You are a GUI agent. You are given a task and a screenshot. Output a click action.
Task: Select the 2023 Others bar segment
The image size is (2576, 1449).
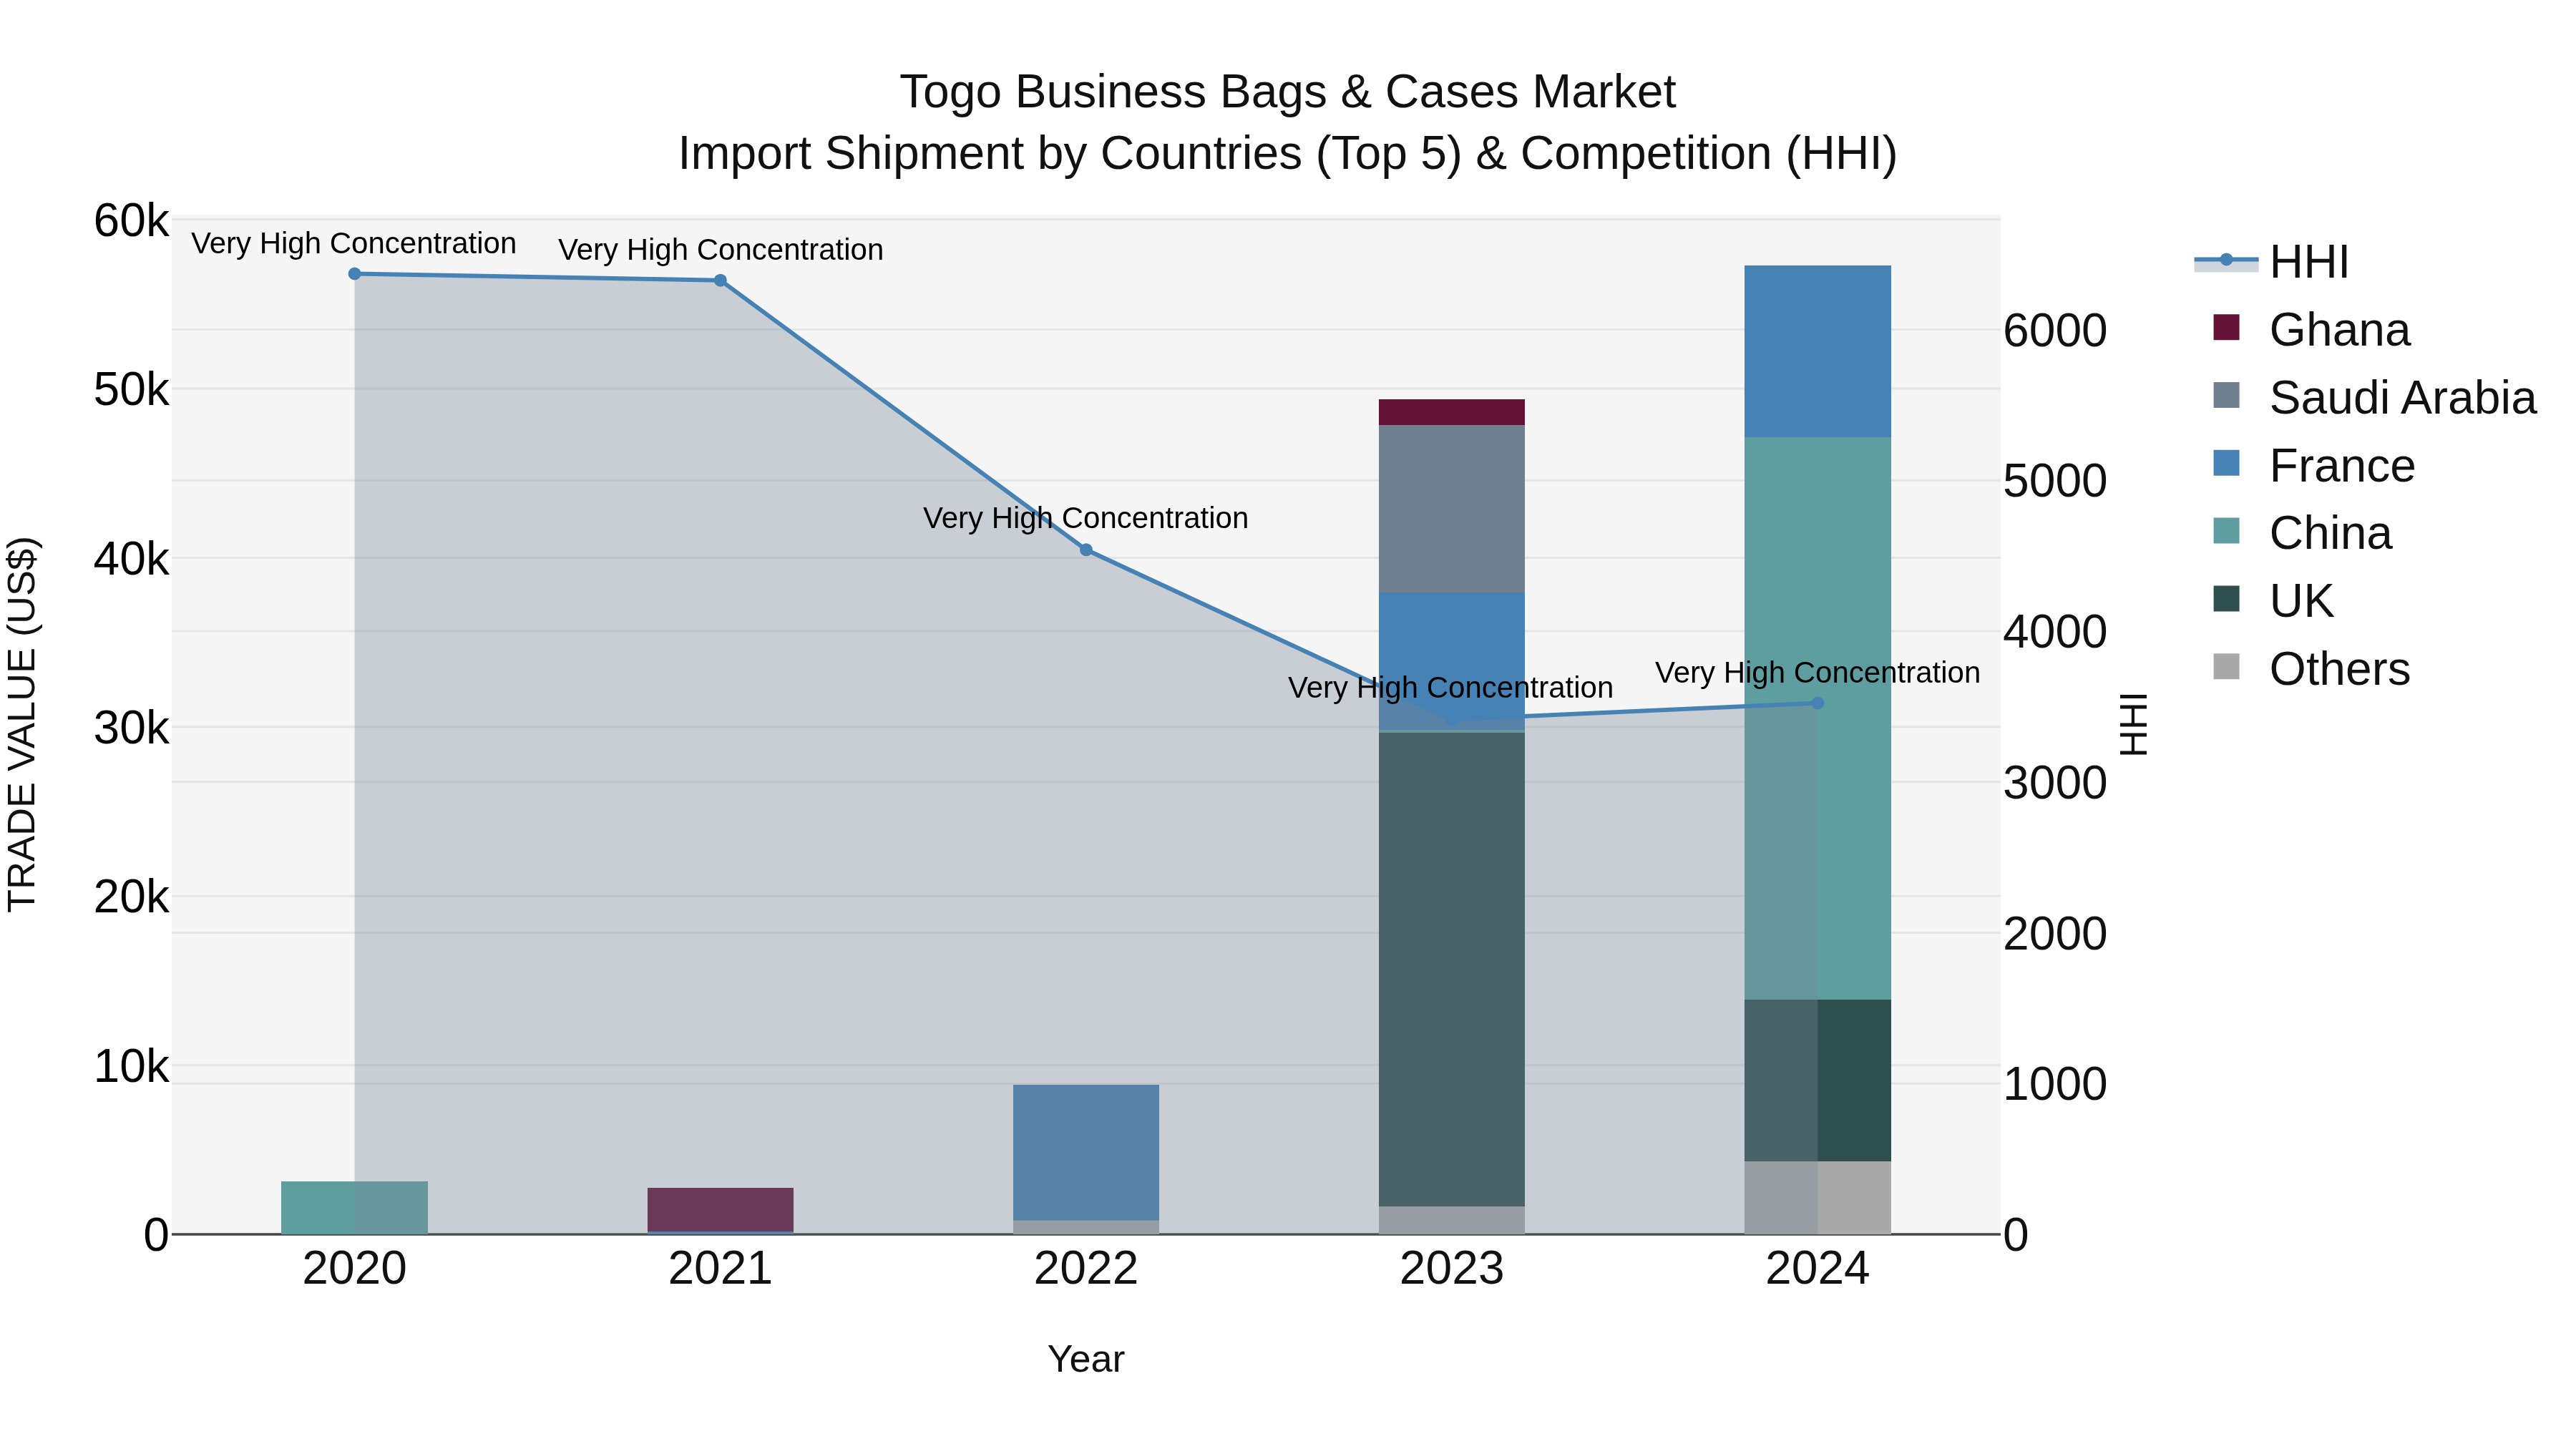pyautogui.click(x=1452, y=1221)
